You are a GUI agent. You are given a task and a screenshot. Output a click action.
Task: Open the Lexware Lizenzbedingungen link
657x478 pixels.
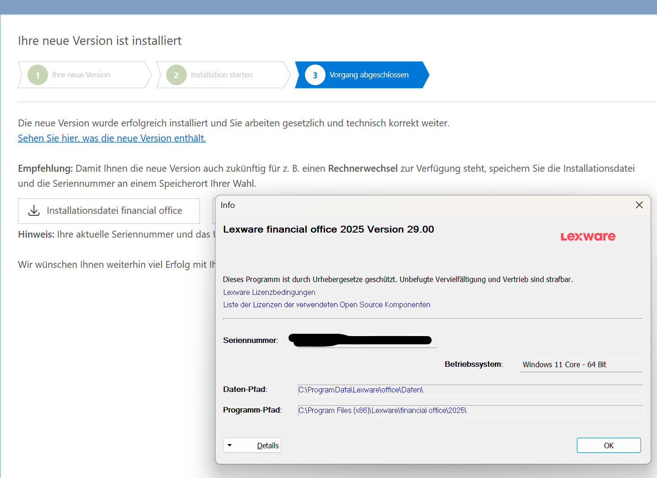coord(269,292)
